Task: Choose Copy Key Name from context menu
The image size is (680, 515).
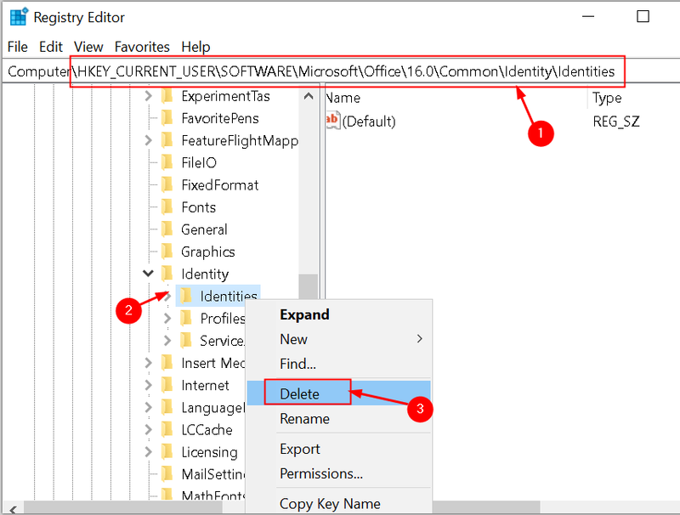Action: (x=338, y=503)
